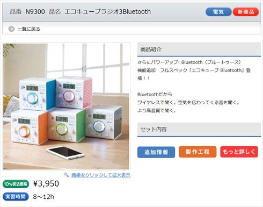The width and height of the screenshot is (263, 207).
Task: Click the blue cube radio in the photo
Action: [37, 94]
